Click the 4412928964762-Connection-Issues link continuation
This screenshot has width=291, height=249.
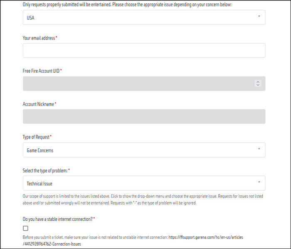click(52, 244)
